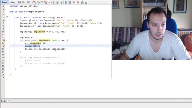The image size is (192, 108).
Task: Click the 'Comercial e1' declaration line
Action: [56, 20]
